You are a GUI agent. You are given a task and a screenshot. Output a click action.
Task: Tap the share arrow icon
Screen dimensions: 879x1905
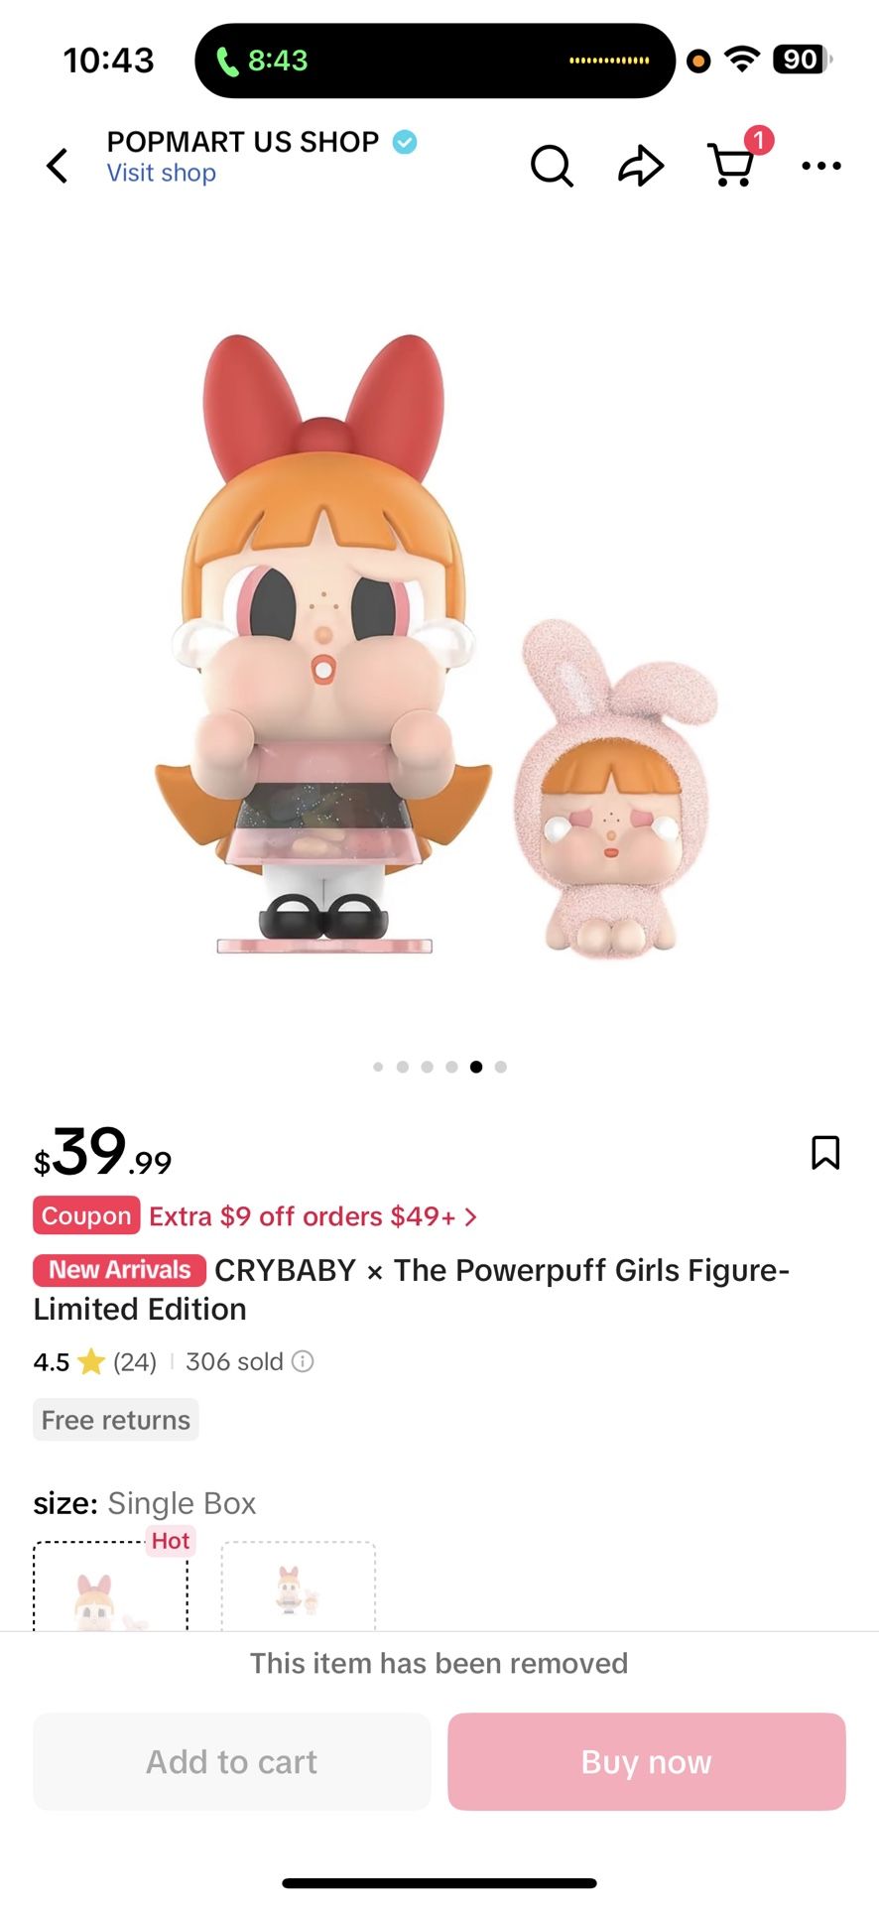click(641, 166)
